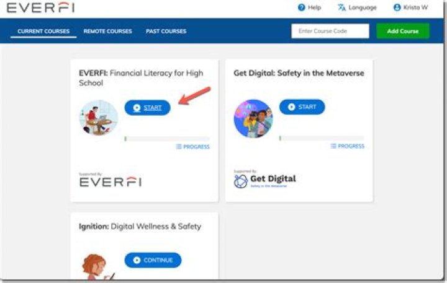The width and height of the screenshot is (447, 283).
Task: View Progress for Get Digital course
Action: (348, 146)
